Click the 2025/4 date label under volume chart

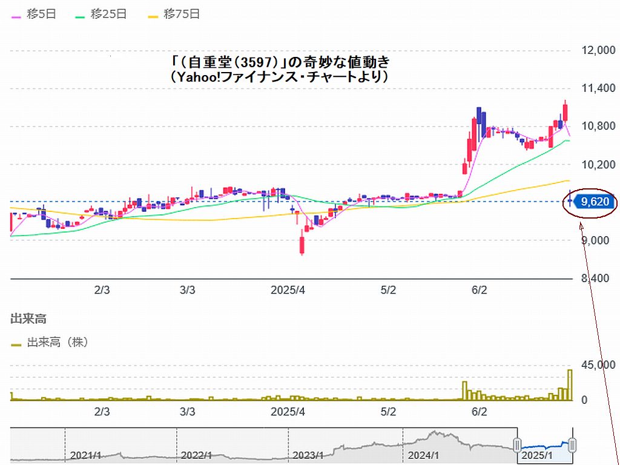(288, 412)
